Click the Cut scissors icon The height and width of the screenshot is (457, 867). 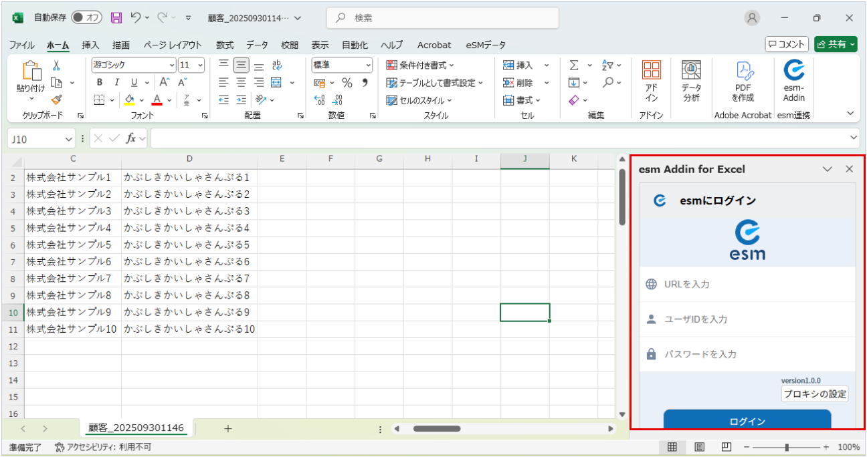point(56,65)
